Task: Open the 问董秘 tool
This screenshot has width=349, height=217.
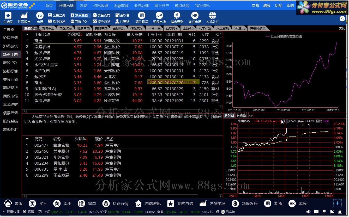Action: coord(122,22)
